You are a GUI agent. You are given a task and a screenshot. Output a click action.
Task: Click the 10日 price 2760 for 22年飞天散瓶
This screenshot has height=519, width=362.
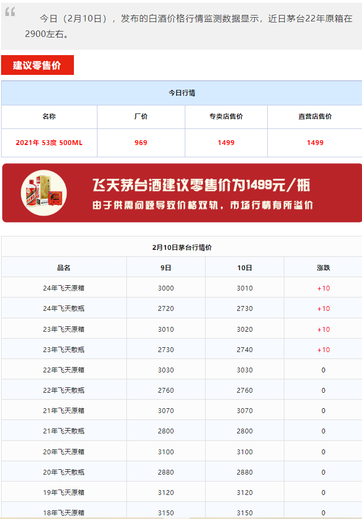[x=244, y=390]
